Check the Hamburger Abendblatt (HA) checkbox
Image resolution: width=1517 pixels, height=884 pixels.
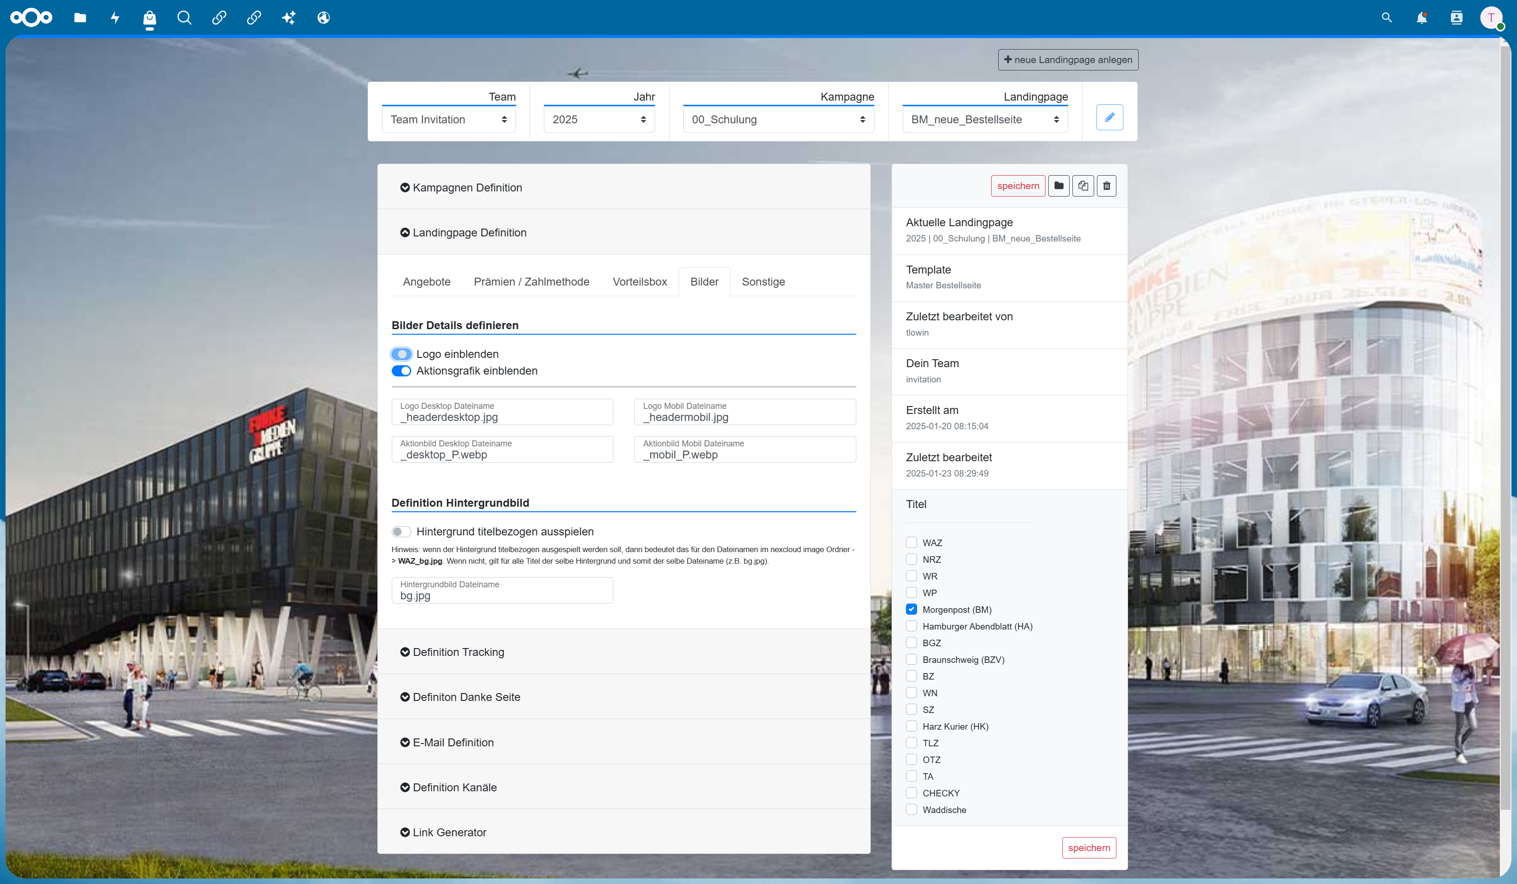pyautogui.click(x=911, y=626)
